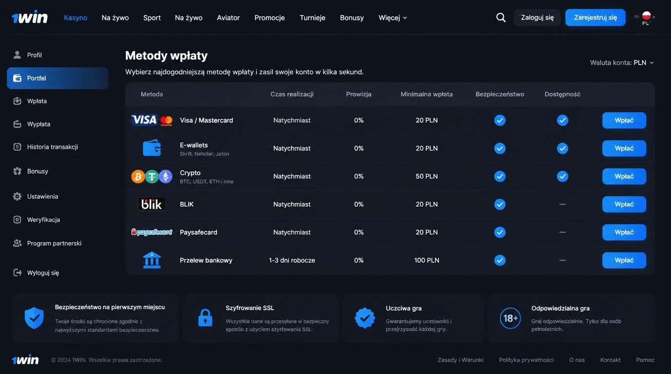Image resolution: width=671 pixels, height=374 pixels.
Task: Open Polityka prywatności footer link
Action: point(526,360)
